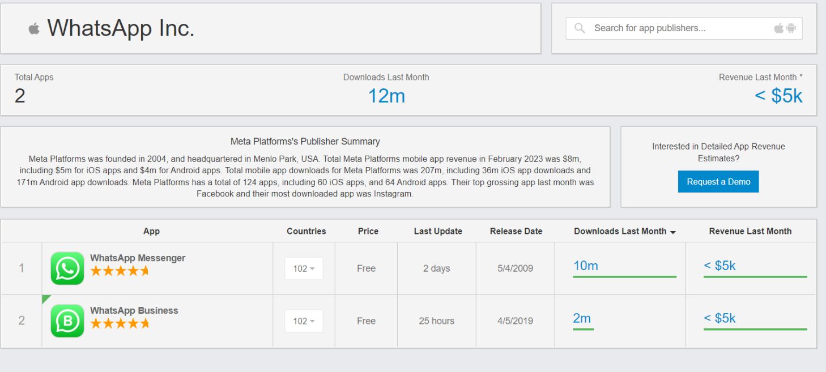Click WhatsApp Business star rating
The image size is (826, 372).
click(x=120, y=323)
